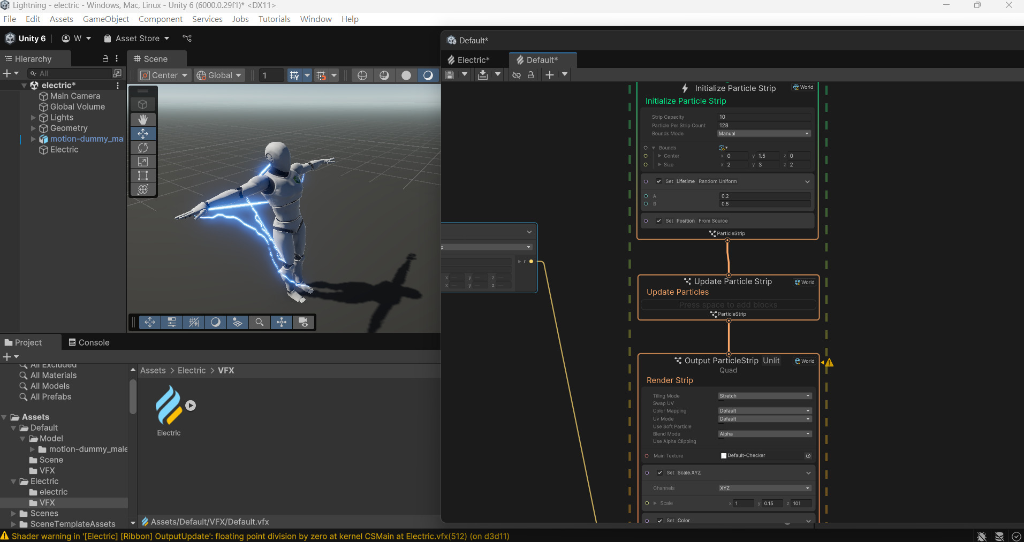Viewport: 1024px width, 542px height.
Task: Open Global handle rotation dropdown
Action: click(x=219, y=75)
